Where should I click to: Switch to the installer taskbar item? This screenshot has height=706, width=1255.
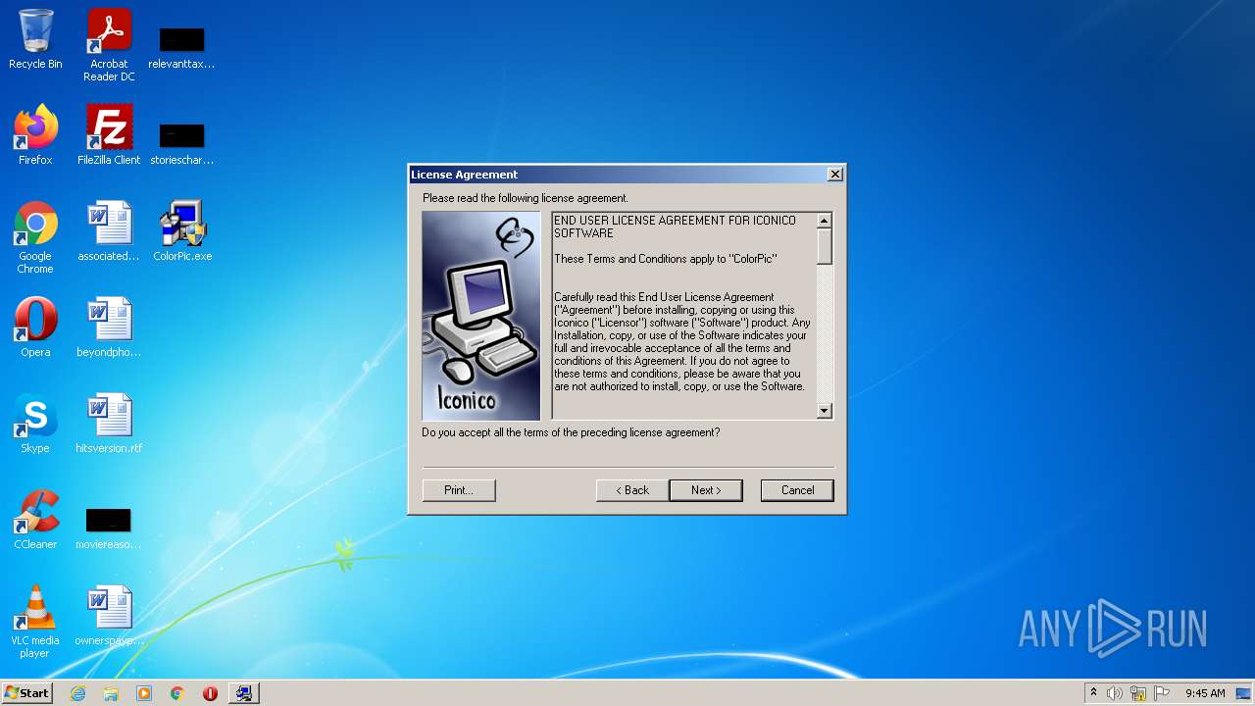coord(243,693)
